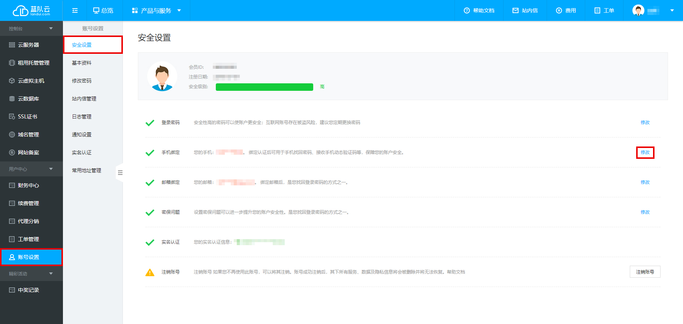This screenshot has height=324, width=683.
Task: Click the 工单管理 icon
Action: (12, 239)
